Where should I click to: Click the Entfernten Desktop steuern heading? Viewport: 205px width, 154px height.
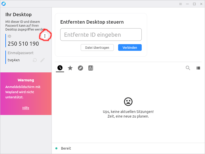92,22
